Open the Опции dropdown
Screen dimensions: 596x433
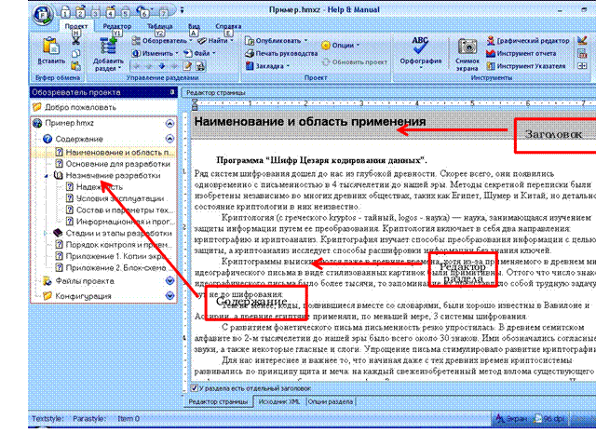coord(340,46)
